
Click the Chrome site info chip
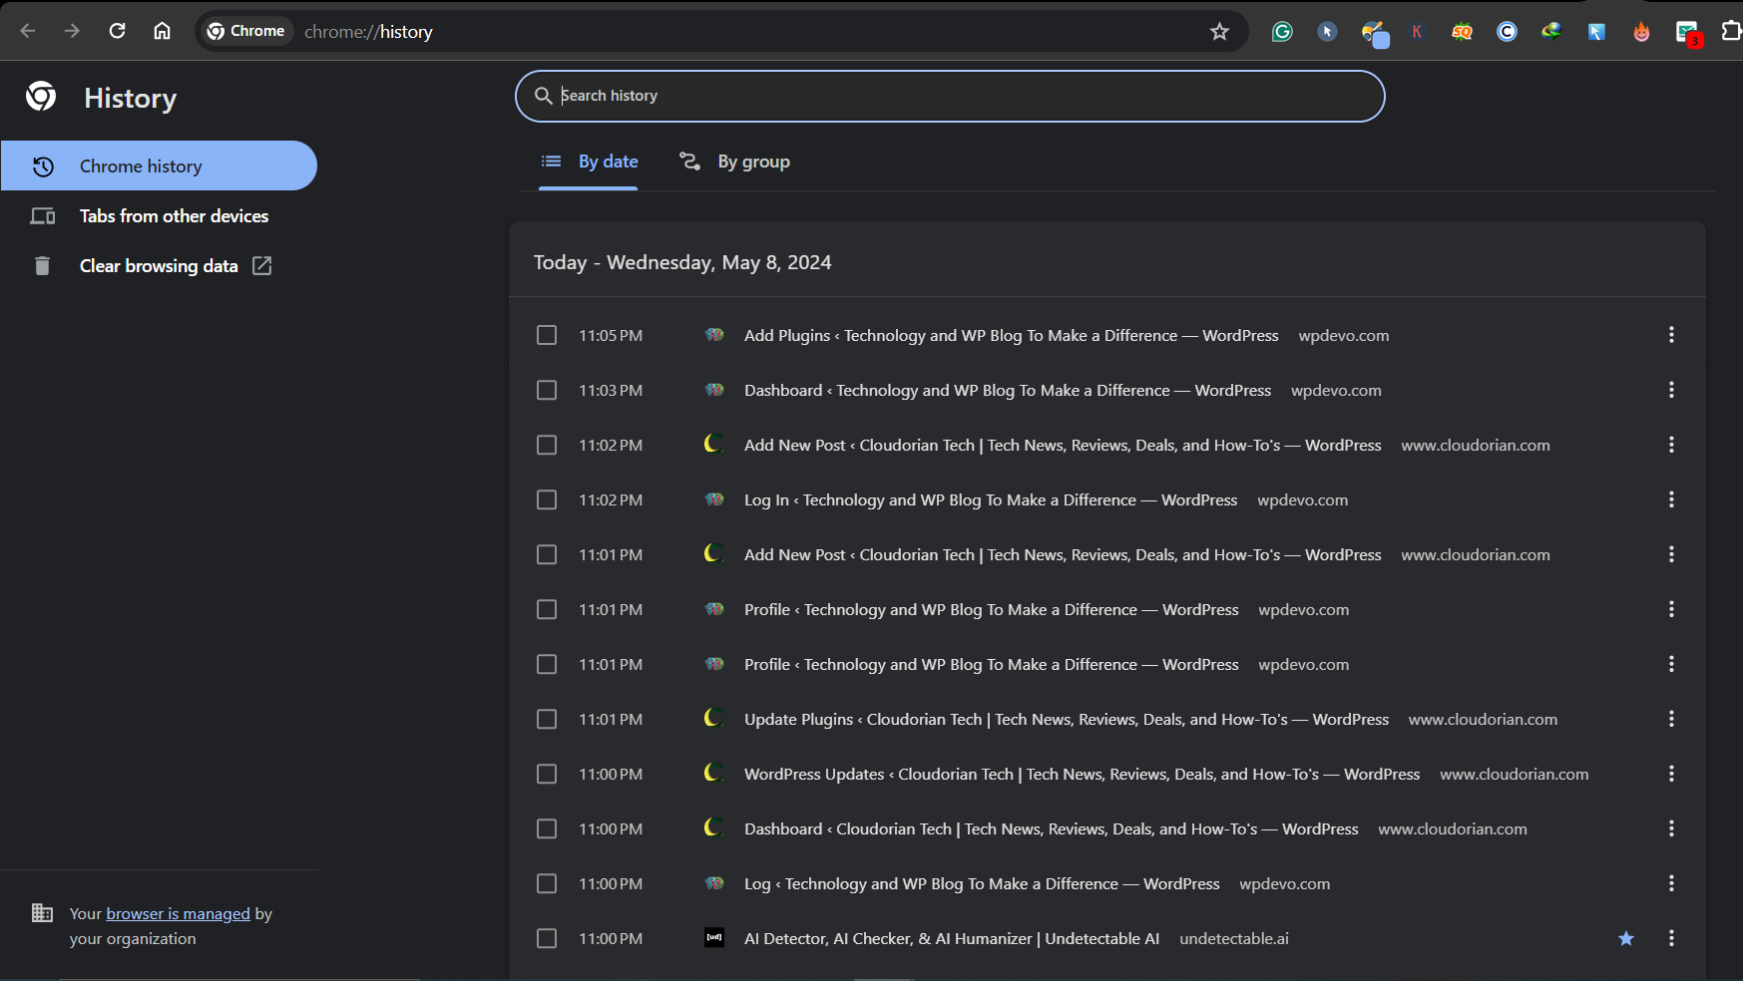pyautogui.click(x=245, y=31)
